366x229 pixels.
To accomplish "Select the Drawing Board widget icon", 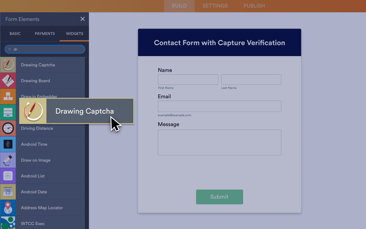I will pos(8,80).
